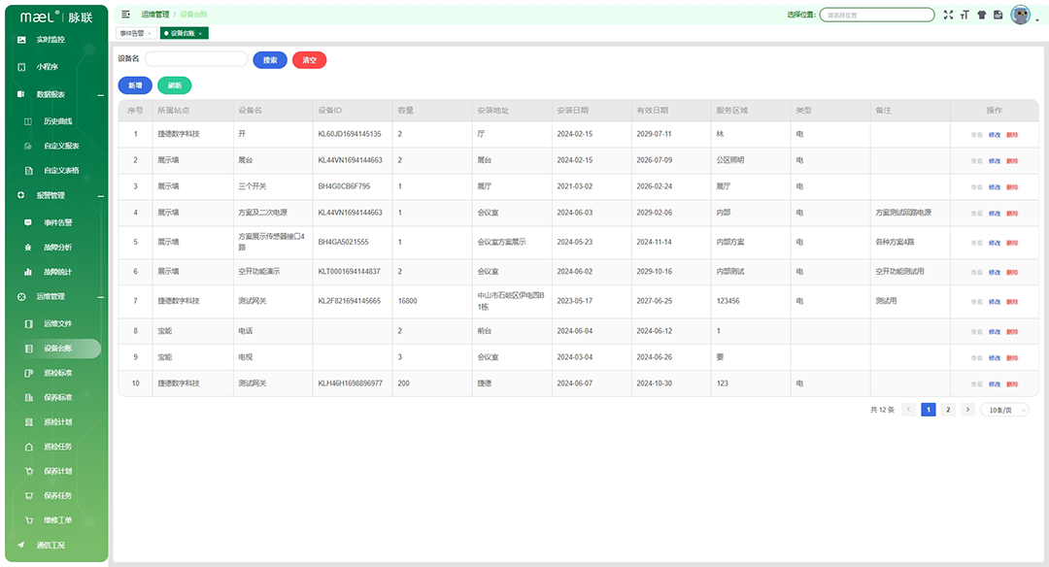Close the 设备台账 tab

(x=201, y=33)
